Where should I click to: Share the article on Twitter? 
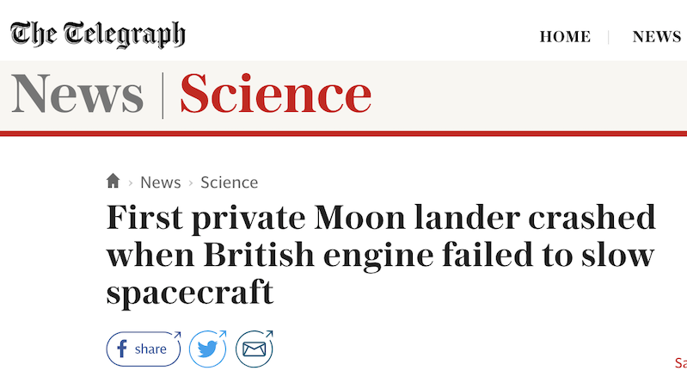pyautogui.click(x=207, y=349)
